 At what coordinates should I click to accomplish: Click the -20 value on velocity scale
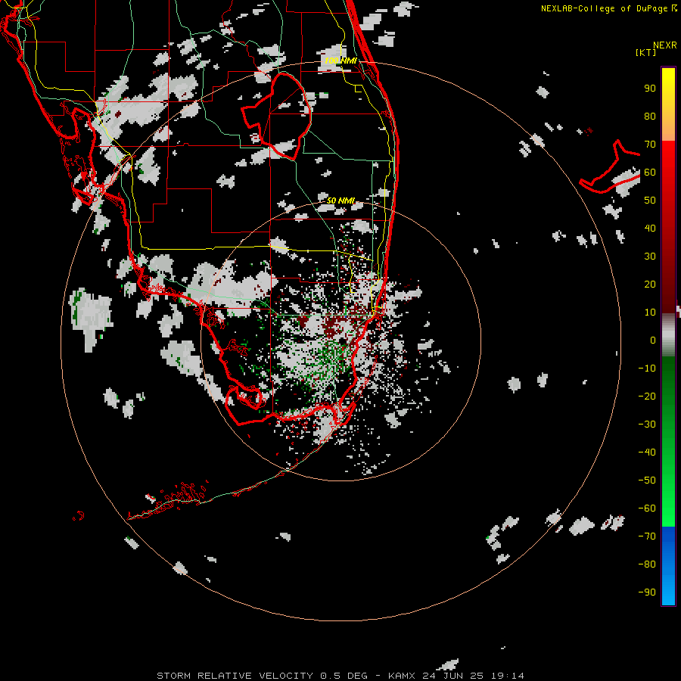point(647,396)
